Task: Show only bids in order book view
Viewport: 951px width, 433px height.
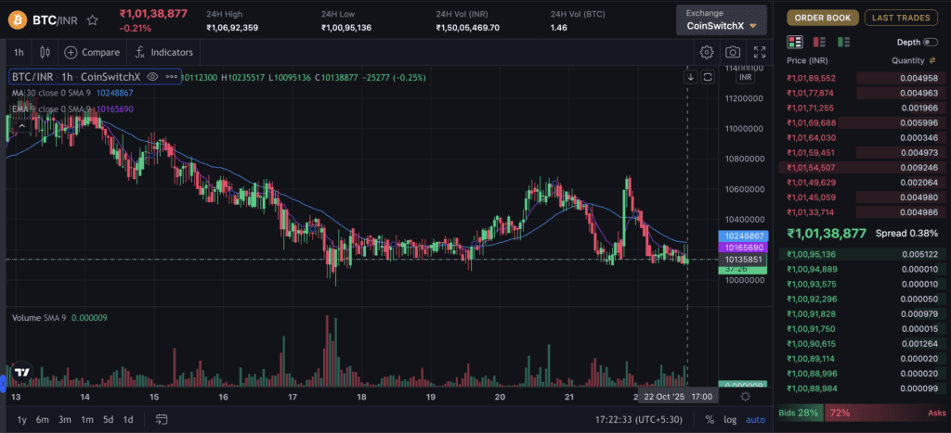Action: [x=843, y=42]
